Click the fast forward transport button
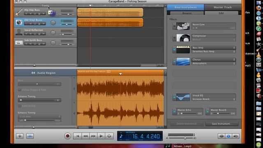Image resolution: width=263 pixels, height=148 pixels. point(93,136)
